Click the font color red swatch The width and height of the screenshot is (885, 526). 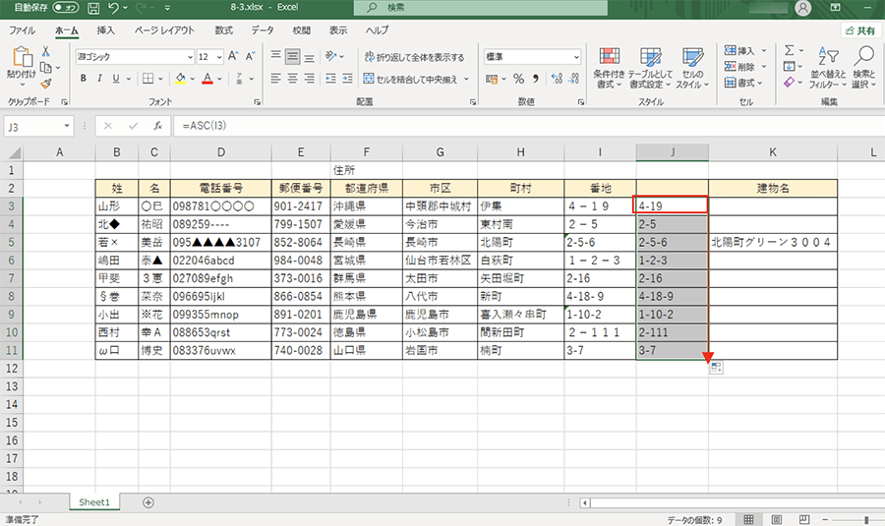[x=206, y=79]
